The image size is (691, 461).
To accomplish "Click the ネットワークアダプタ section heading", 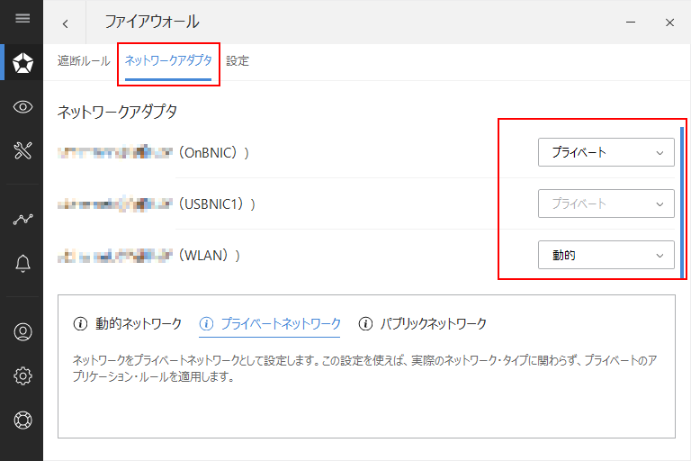I will click(117, 112).
